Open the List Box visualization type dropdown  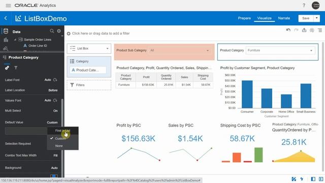pyautogui.click(x=89, y=49)
